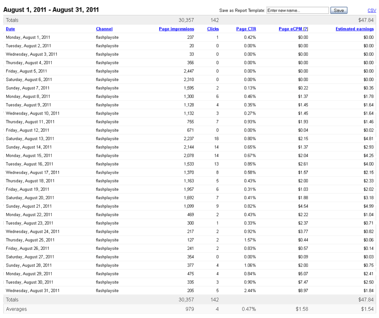Select 'Friday, August 5, 2011' date cell
The height and width of the screenshot is (318, 379).
click(x=27, y=71)
